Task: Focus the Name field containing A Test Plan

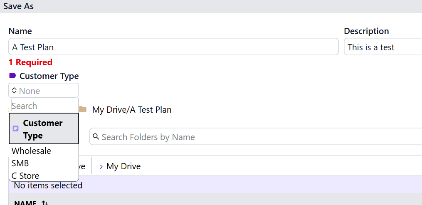Action: [173, 47]
